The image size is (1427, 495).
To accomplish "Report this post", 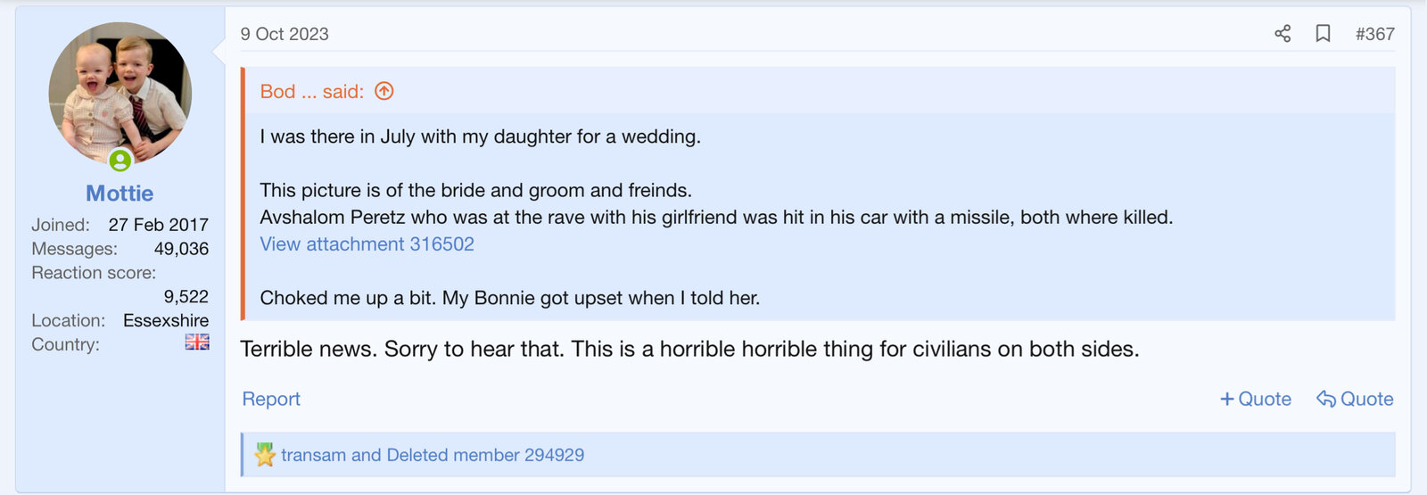I will 271,399.
